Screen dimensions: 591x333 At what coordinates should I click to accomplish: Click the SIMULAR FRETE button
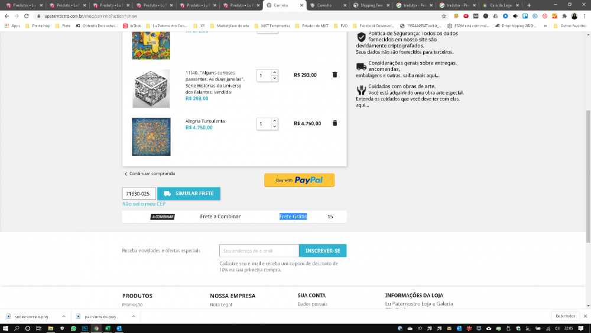pyautogui.click(x=189, y=193)
